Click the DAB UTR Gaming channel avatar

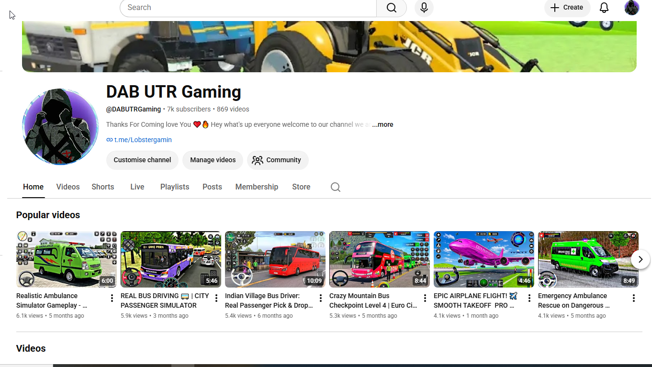[x=60, y=127]
